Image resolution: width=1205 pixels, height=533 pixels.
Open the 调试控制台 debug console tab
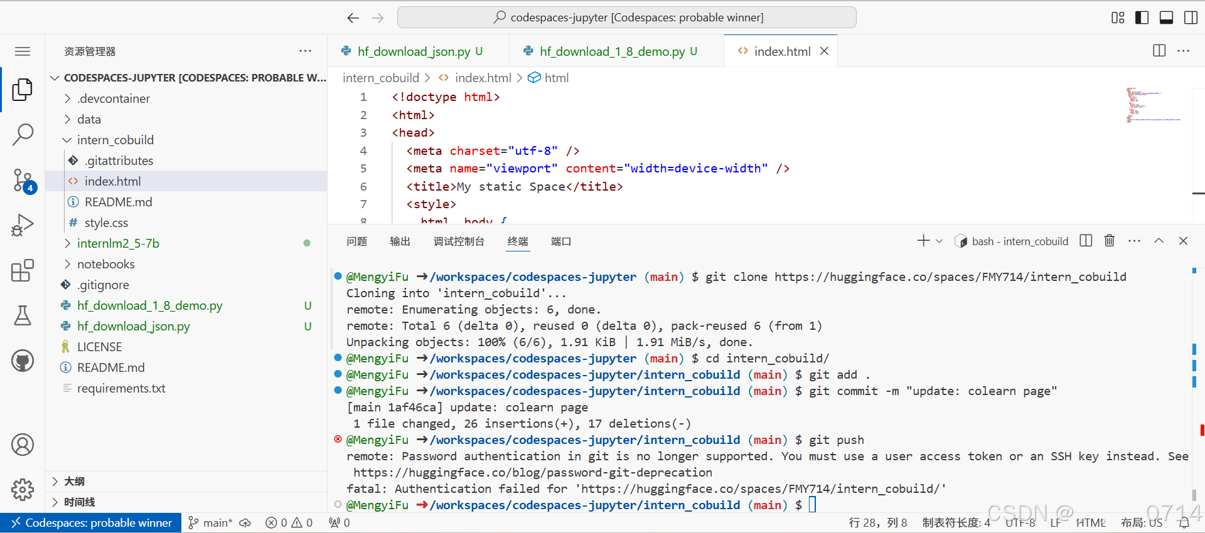click(x=459, y=241)
